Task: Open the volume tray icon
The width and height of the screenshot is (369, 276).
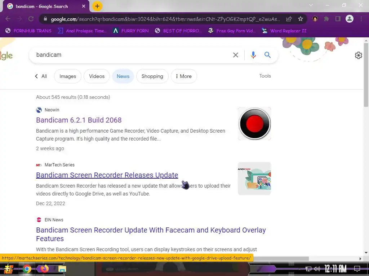Action: (x=317, y=269)
